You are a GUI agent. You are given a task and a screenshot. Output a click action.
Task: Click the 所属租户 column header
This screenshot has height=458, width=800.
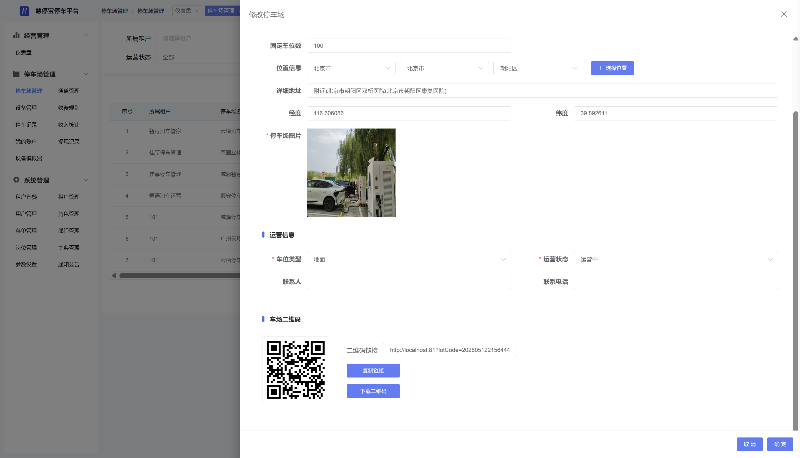click(159, 111)
